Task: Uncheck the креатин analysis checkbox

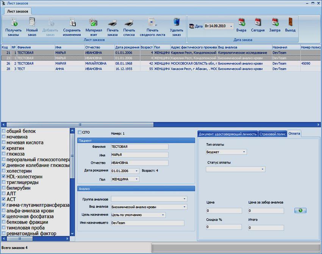Action: (4, 148)
